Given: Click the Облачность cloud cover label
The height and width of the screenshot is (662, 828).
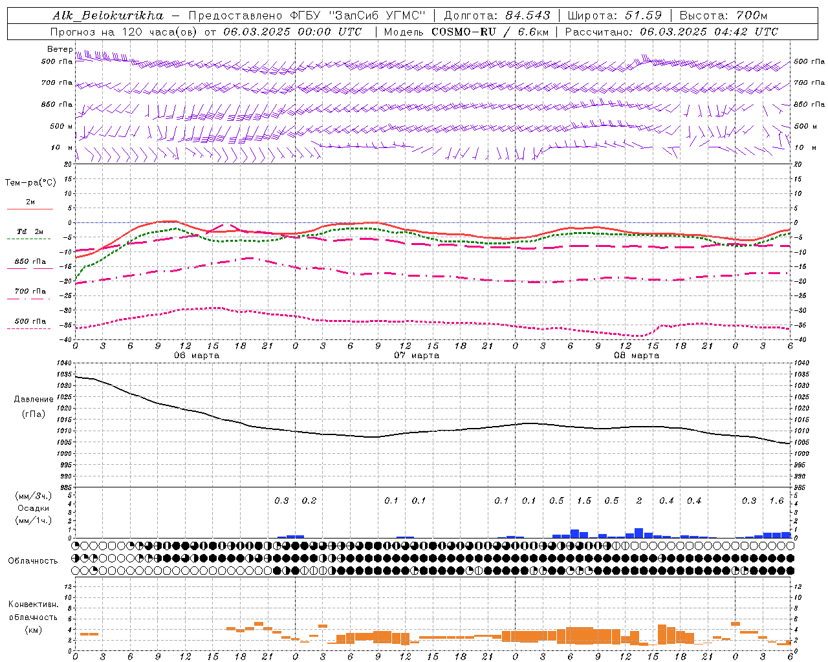Looking at the screenshot, I should click(x=33, y=561).
